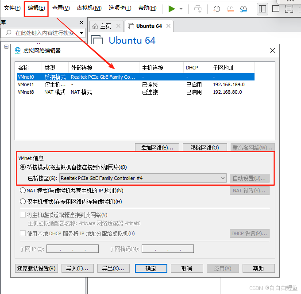Screen dimensions: 301x294
Task: Toggle 使用本地 DHCP 服务 checkbox
Action: [x=23, y=233]
